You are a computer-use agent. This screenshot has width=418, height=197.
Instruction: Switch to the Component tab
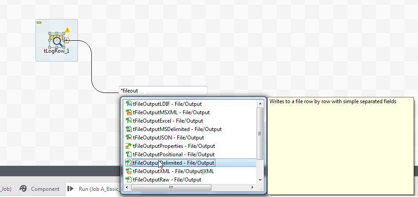(x=39, y=189)
